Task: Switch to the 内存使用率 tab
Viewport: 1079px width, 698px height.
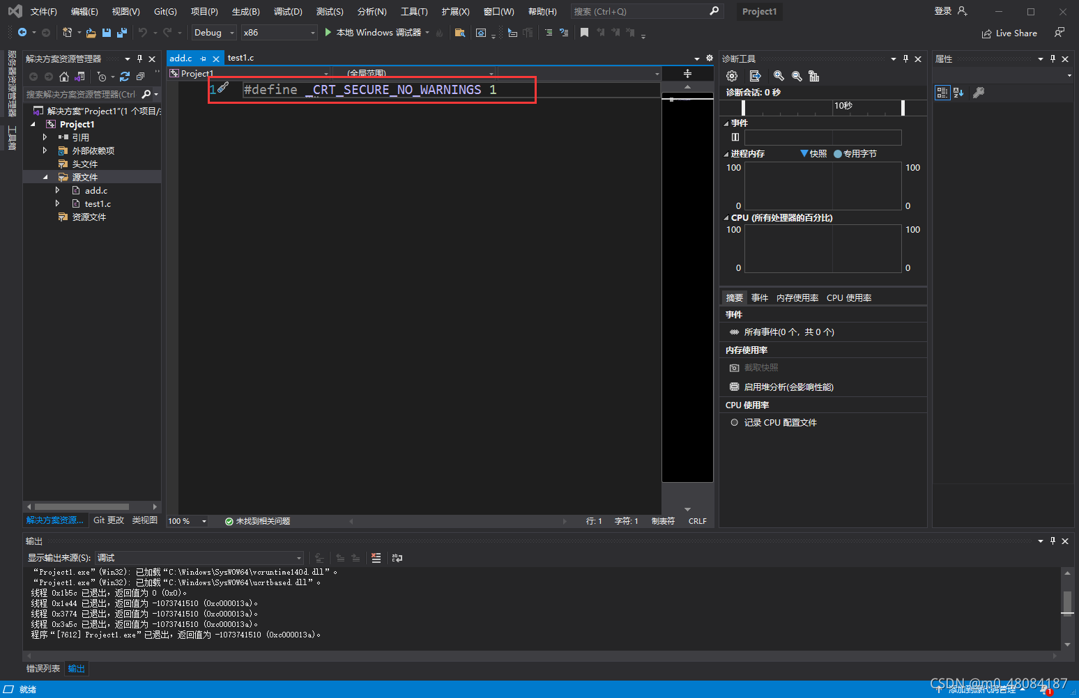Action: [x=797, y=297]
